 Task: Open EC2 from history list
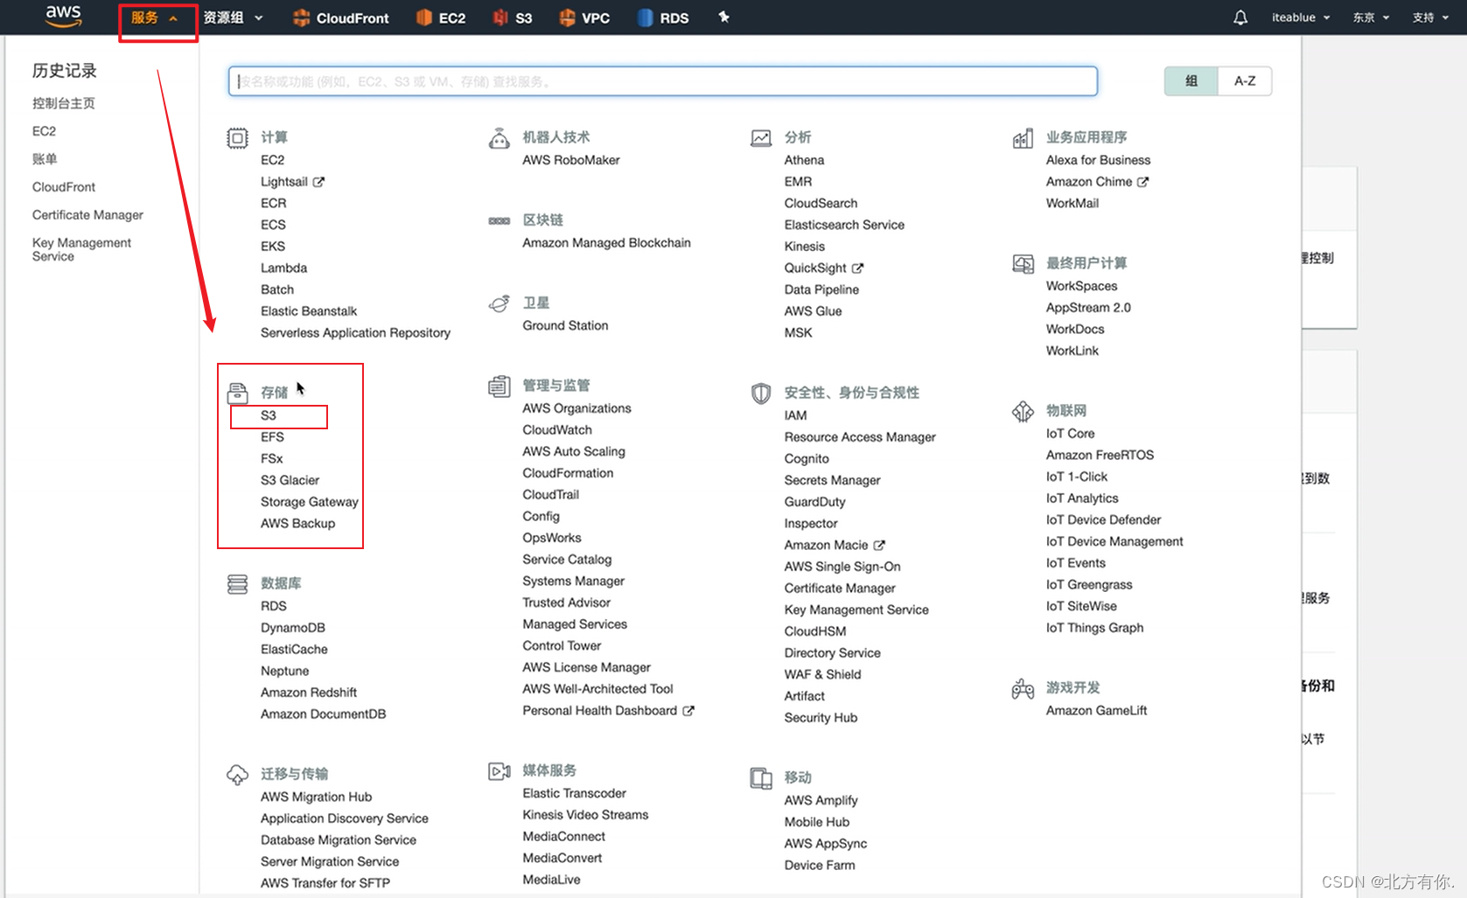(x=44, y=131)
